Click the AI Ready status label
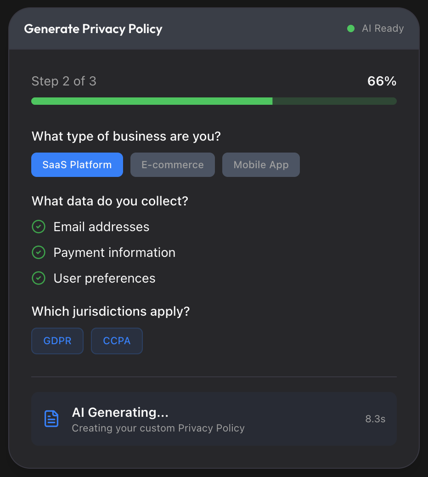 [383, 28]
